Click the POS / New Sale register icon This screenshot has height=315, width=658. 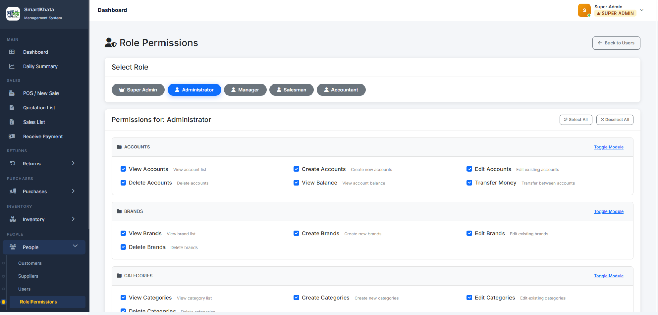(12, 93)
